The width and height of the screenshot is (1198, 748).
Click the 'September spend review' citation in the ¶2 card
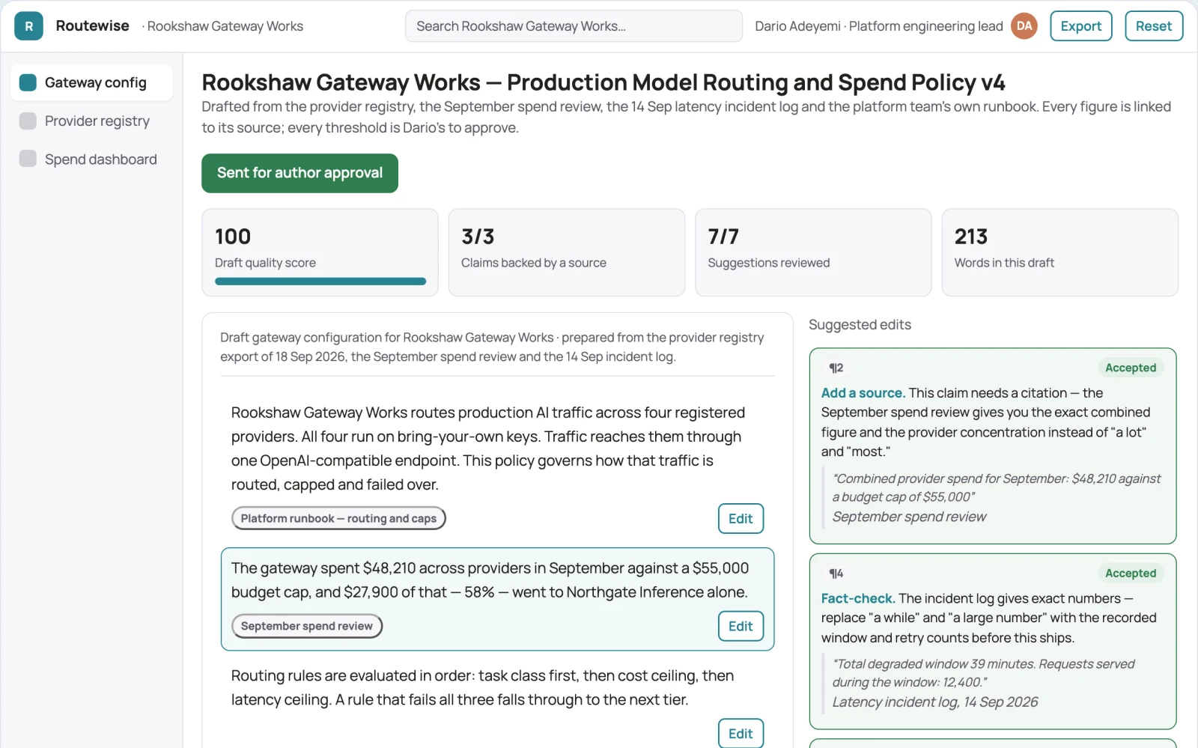coord(909,517)
